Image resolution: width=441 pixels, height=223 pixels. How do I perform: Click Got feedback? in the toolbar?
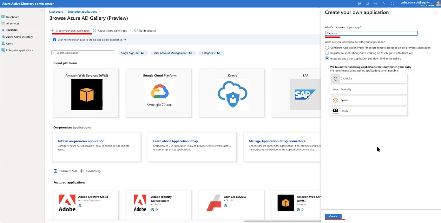point(145,31)
